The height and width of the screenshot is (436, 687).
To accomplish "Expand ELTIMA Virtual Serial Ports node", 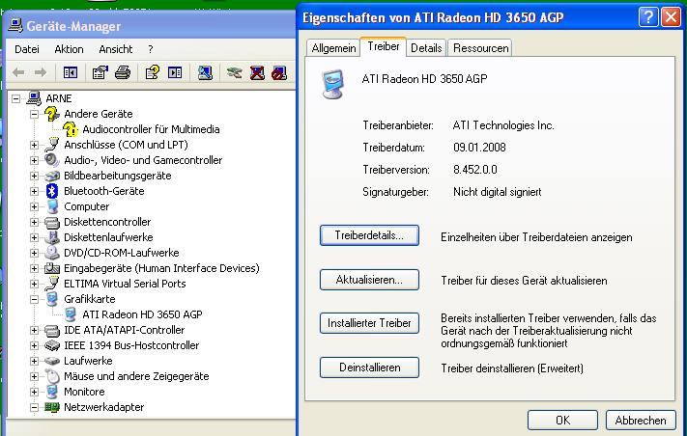I will tap(34, 284).
